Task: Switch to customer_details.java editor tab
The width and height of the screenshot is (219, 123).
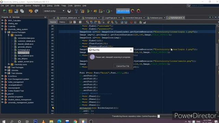Action: (68, 18)
